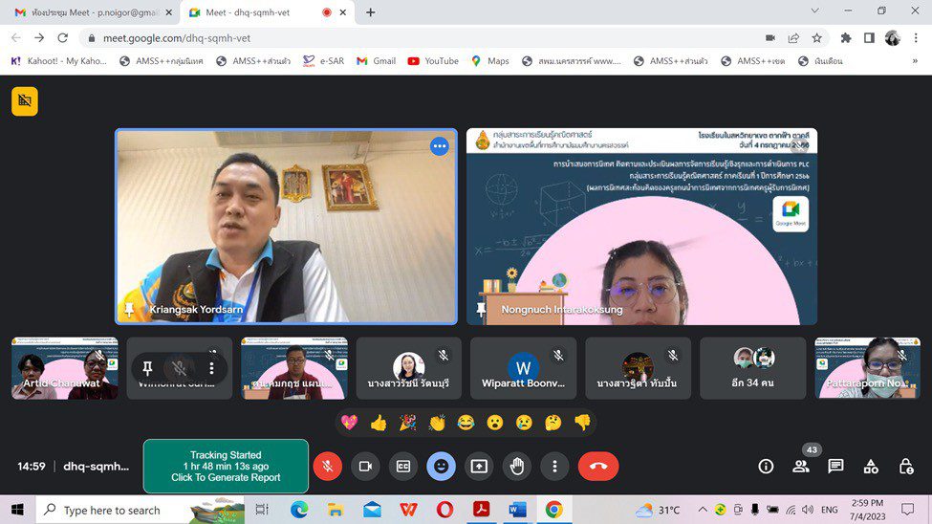Click the share page icon in address bar
The image size is (932, 524).
(793, 38)
